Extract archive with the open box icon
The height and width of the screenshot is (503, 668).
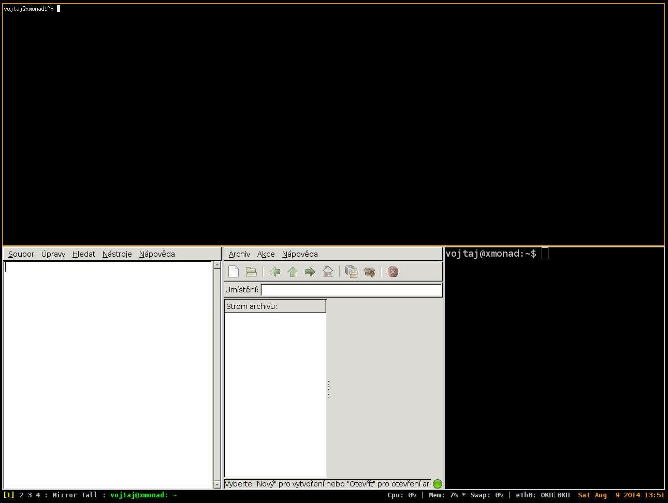[369, 272]
